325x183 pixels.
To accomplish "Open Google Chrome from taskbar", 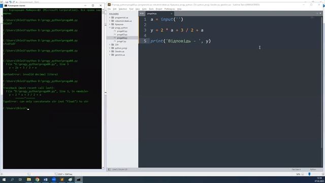I will [37, 179].
